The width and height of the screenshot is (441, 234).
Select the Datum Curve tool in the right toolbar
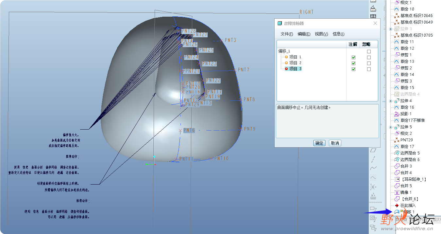click(373, 168)
